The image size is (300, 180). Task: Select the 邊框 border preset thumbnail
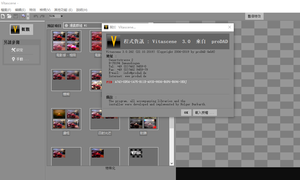[66, 119]
